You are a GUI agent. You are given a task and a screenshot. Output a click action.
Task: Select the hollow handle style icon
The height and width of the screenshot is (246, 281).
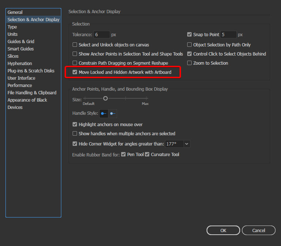coord(113,113)
